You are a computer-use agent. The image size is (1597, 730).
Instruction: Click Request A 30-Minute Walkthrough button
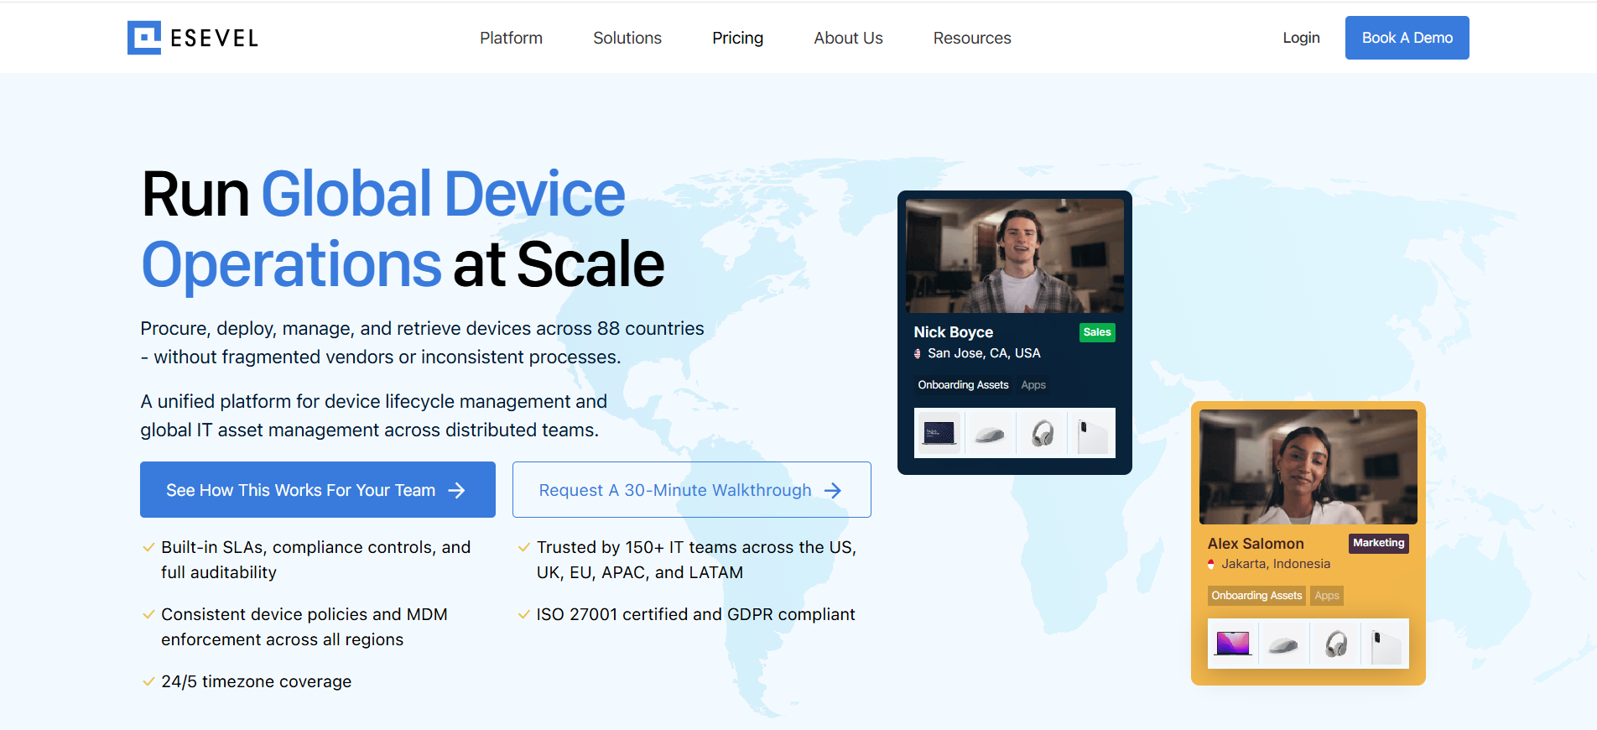692,490
